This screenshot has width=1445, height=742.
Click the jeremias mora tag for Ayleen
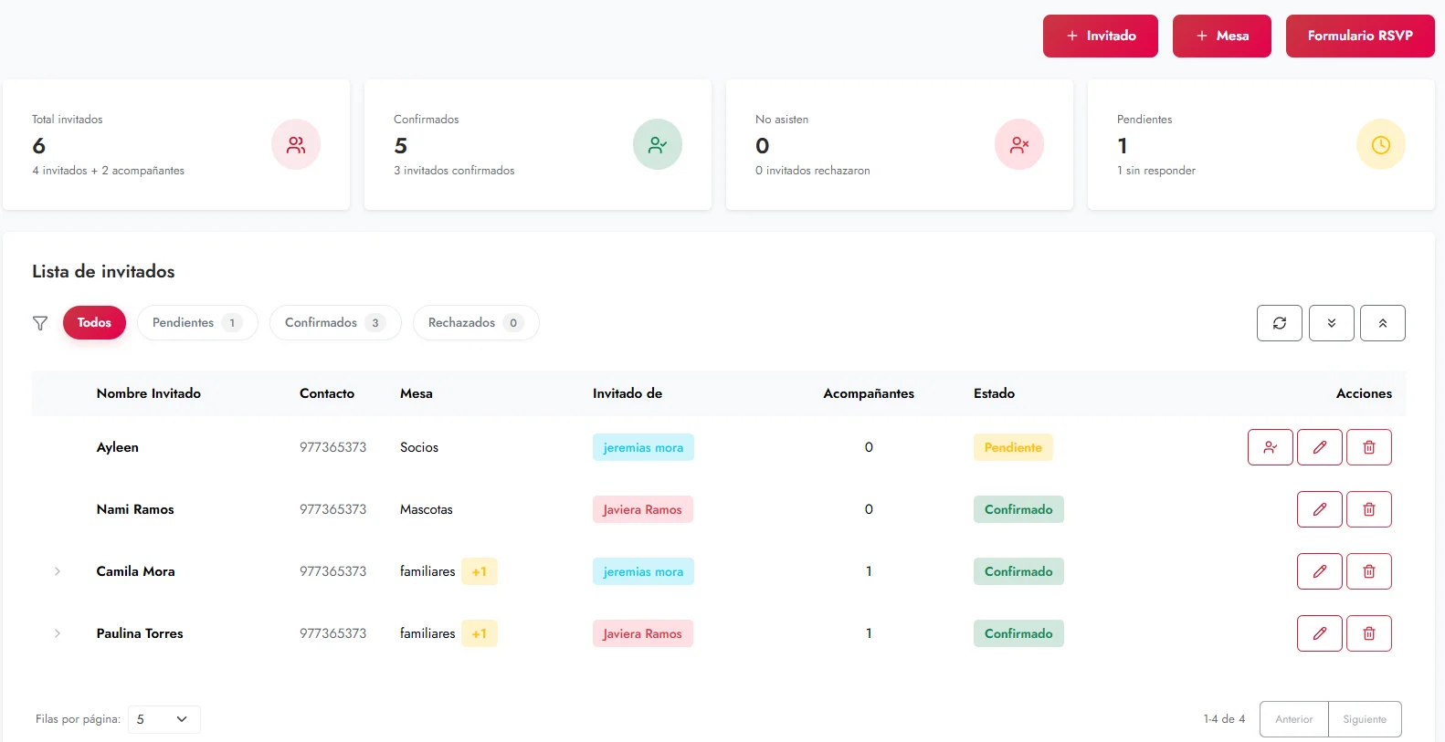643,447
